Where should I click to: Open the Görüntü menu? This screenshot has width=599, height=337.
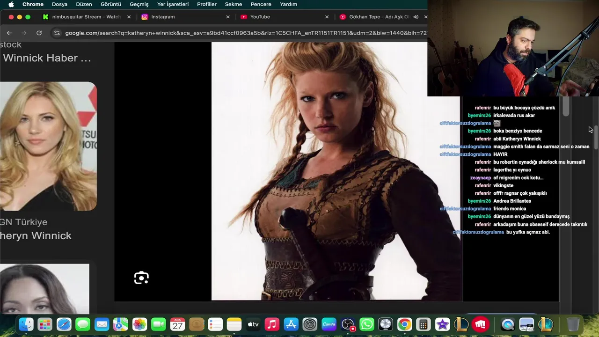(111, 4)
